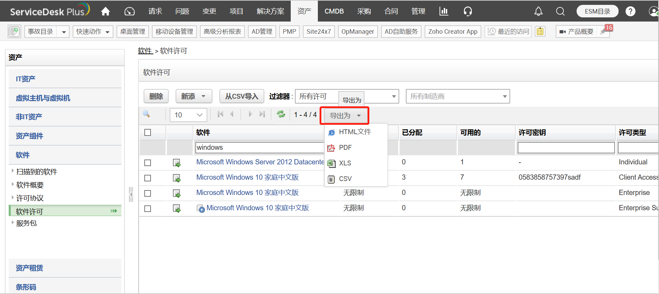Open the dashboard gauge icon
This screenshot has width=659, height=294.
tap(129, 11)
